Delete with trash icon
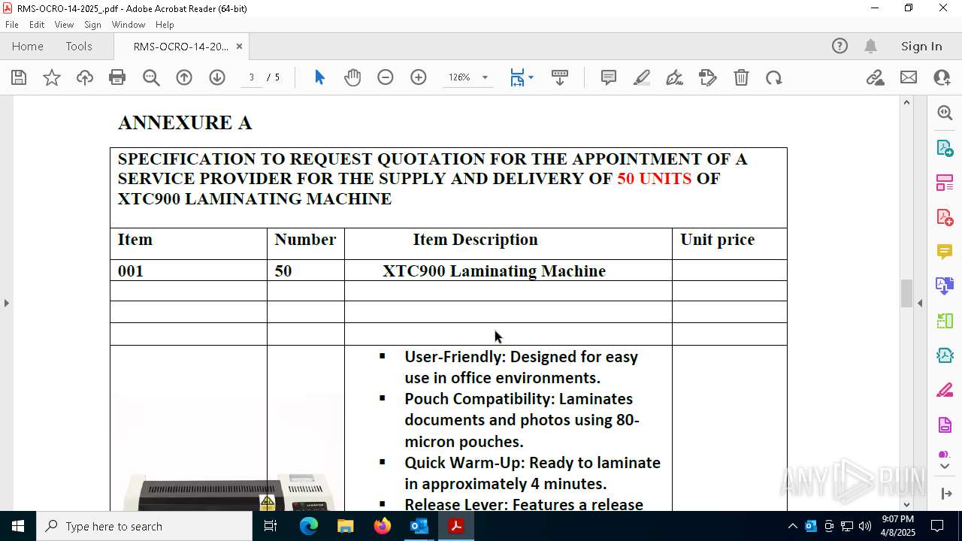Viewport: 962px width, 541px height. click(741, 77)
